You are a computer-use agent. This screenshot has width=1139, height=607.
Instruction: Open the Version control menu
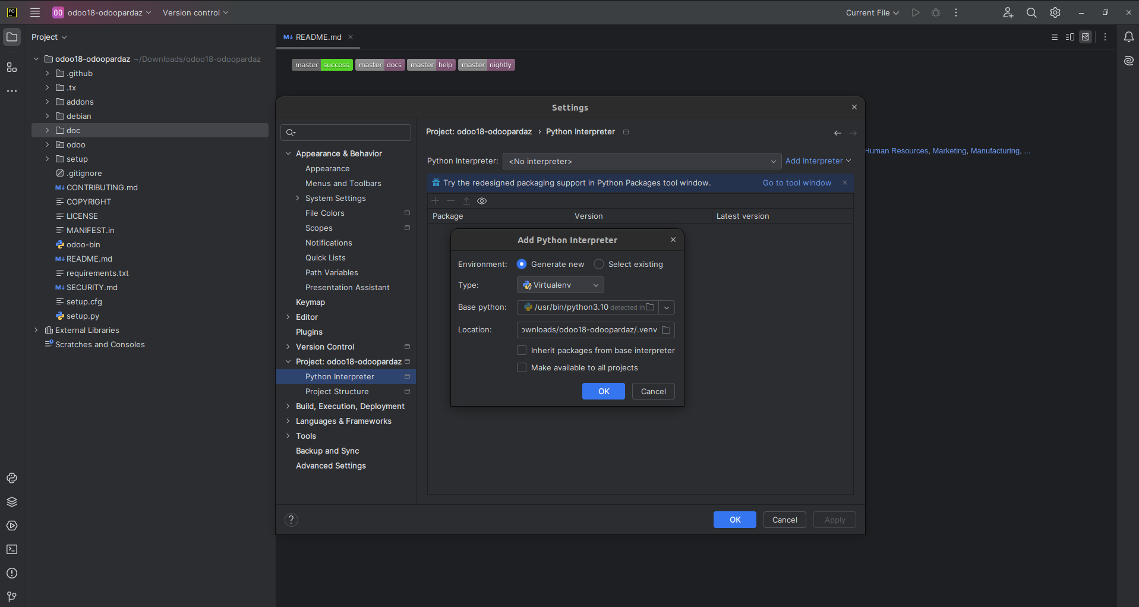pyautogui.click(x=195, y=12)
